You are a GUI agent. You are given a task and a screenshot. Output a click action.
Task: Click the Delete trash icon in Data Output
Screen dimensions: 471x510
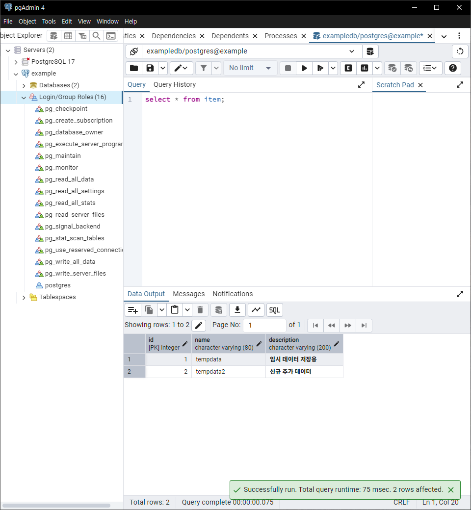click(200, 310)
